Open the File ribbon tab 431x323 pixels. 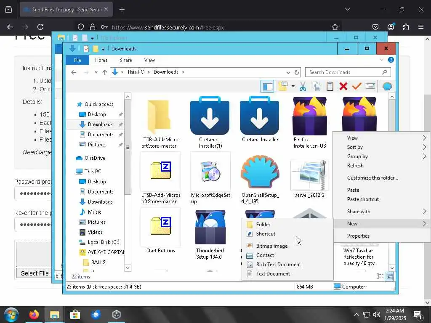pos(77,60)
